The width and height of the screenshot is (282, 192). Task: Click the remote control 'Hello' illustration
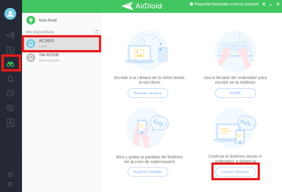point(235,128)
